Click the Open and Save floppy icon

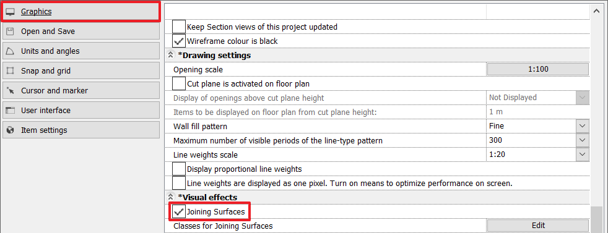(x=11, y=32)
